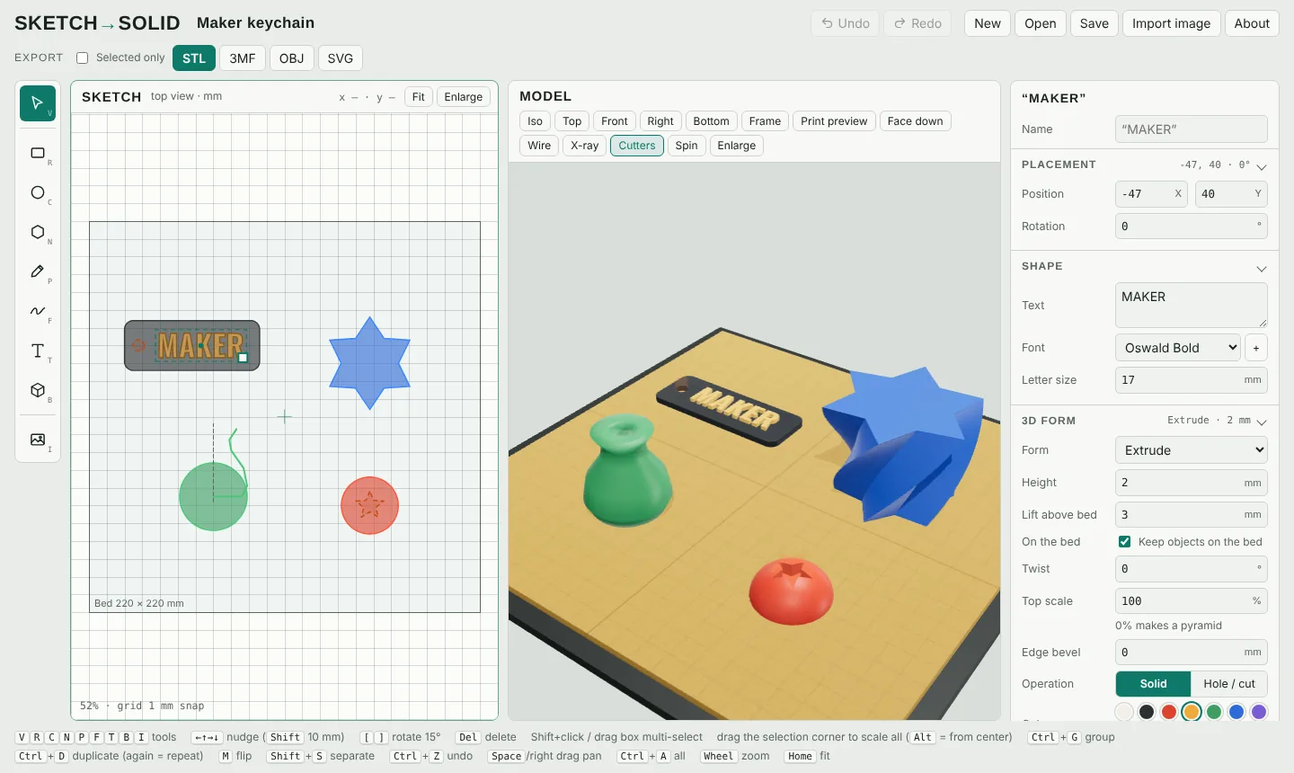Pick the black color swatch
Viewport: 1294px width, 773px height.
point(1147,712)
